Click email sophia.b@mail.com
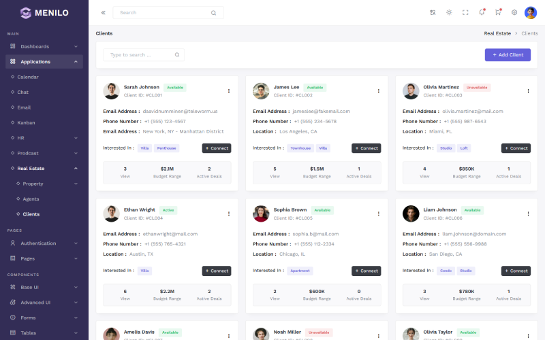The height and width of the screenshot is (340, 545). pos(315,234)
